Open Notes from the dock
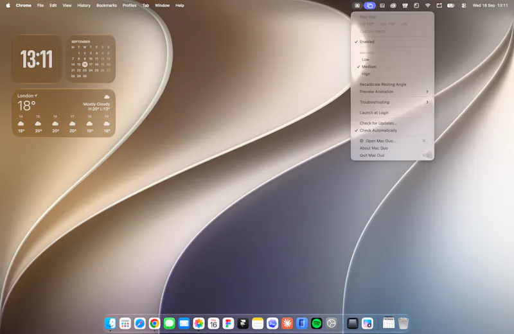 pos(258,324)
